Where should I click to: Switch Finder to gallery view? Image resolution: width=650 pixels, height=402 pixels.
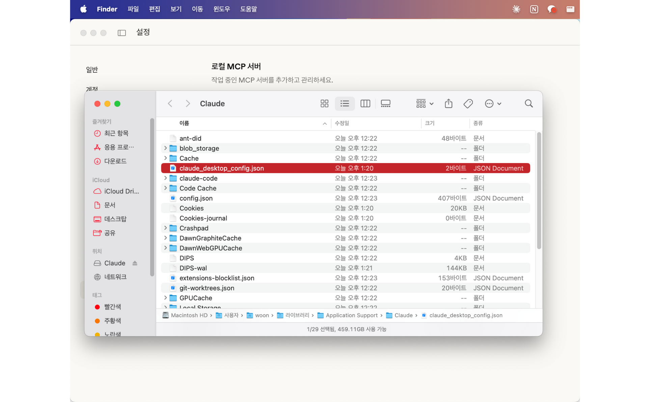coord(385,104)
